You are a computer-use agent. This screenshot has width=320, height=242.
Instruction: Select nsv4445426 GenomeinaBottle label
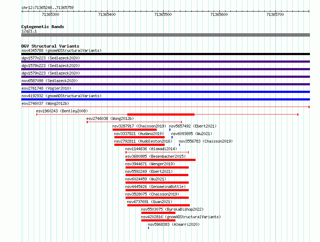pos(155,187)
